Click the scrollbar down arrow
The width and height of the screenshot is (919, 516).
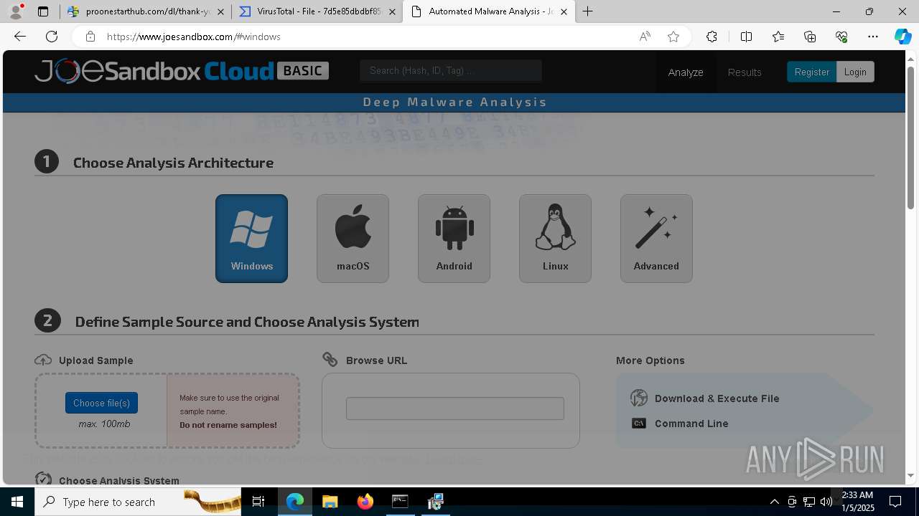pos(911,475)
